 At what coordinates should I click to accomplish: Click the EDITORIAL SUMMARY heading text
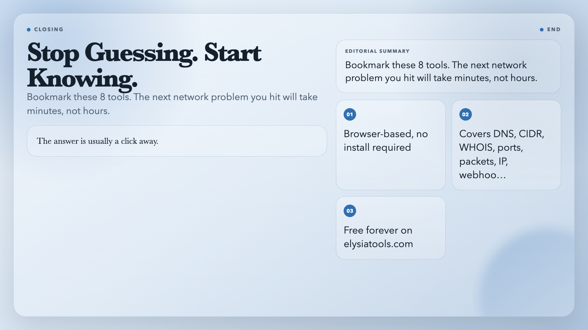click(x=377, y=51)
